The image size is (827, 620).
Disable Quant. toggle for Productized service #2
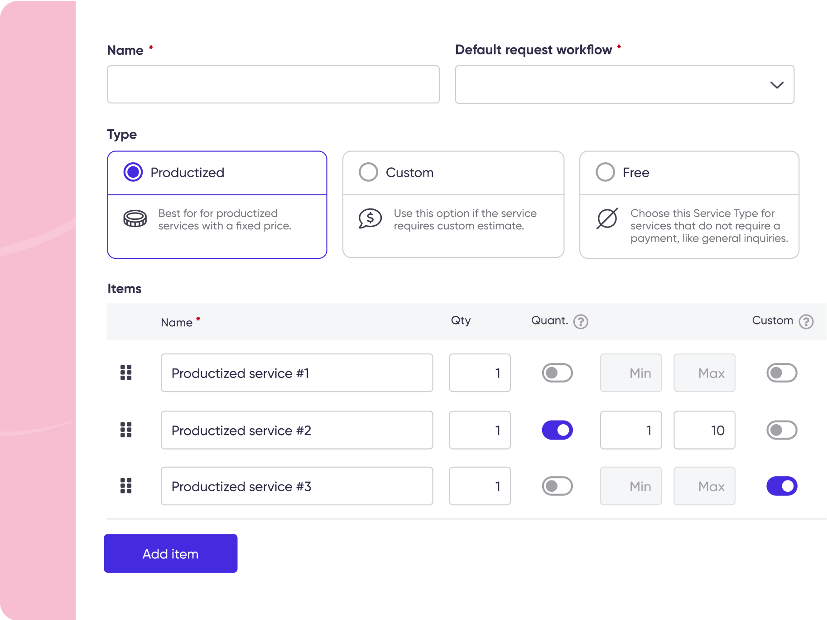tap(558, 430)
